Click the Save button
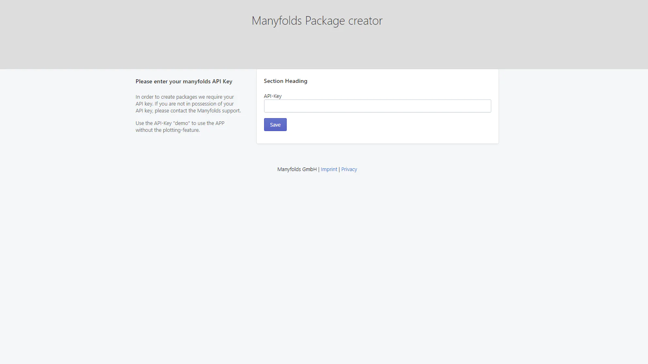This screenshot has height=364, width=648. [275, 125]
